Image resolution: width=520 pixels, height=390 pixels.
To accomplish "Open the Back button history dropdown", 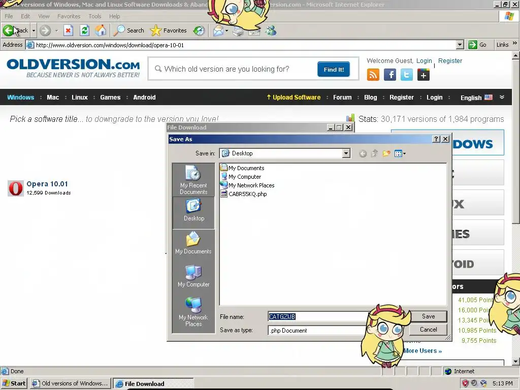I will point(34,30).
